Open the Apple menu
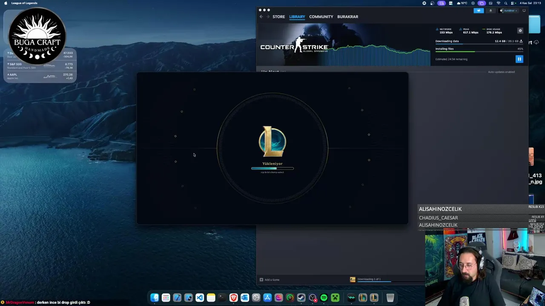The height and width of the screenshot is (306, 545). [6, 3]
